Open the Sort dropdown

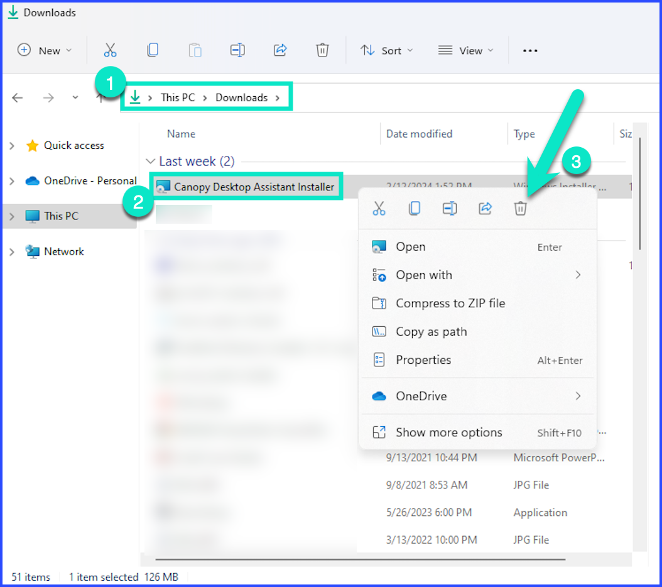coord(386,51)
